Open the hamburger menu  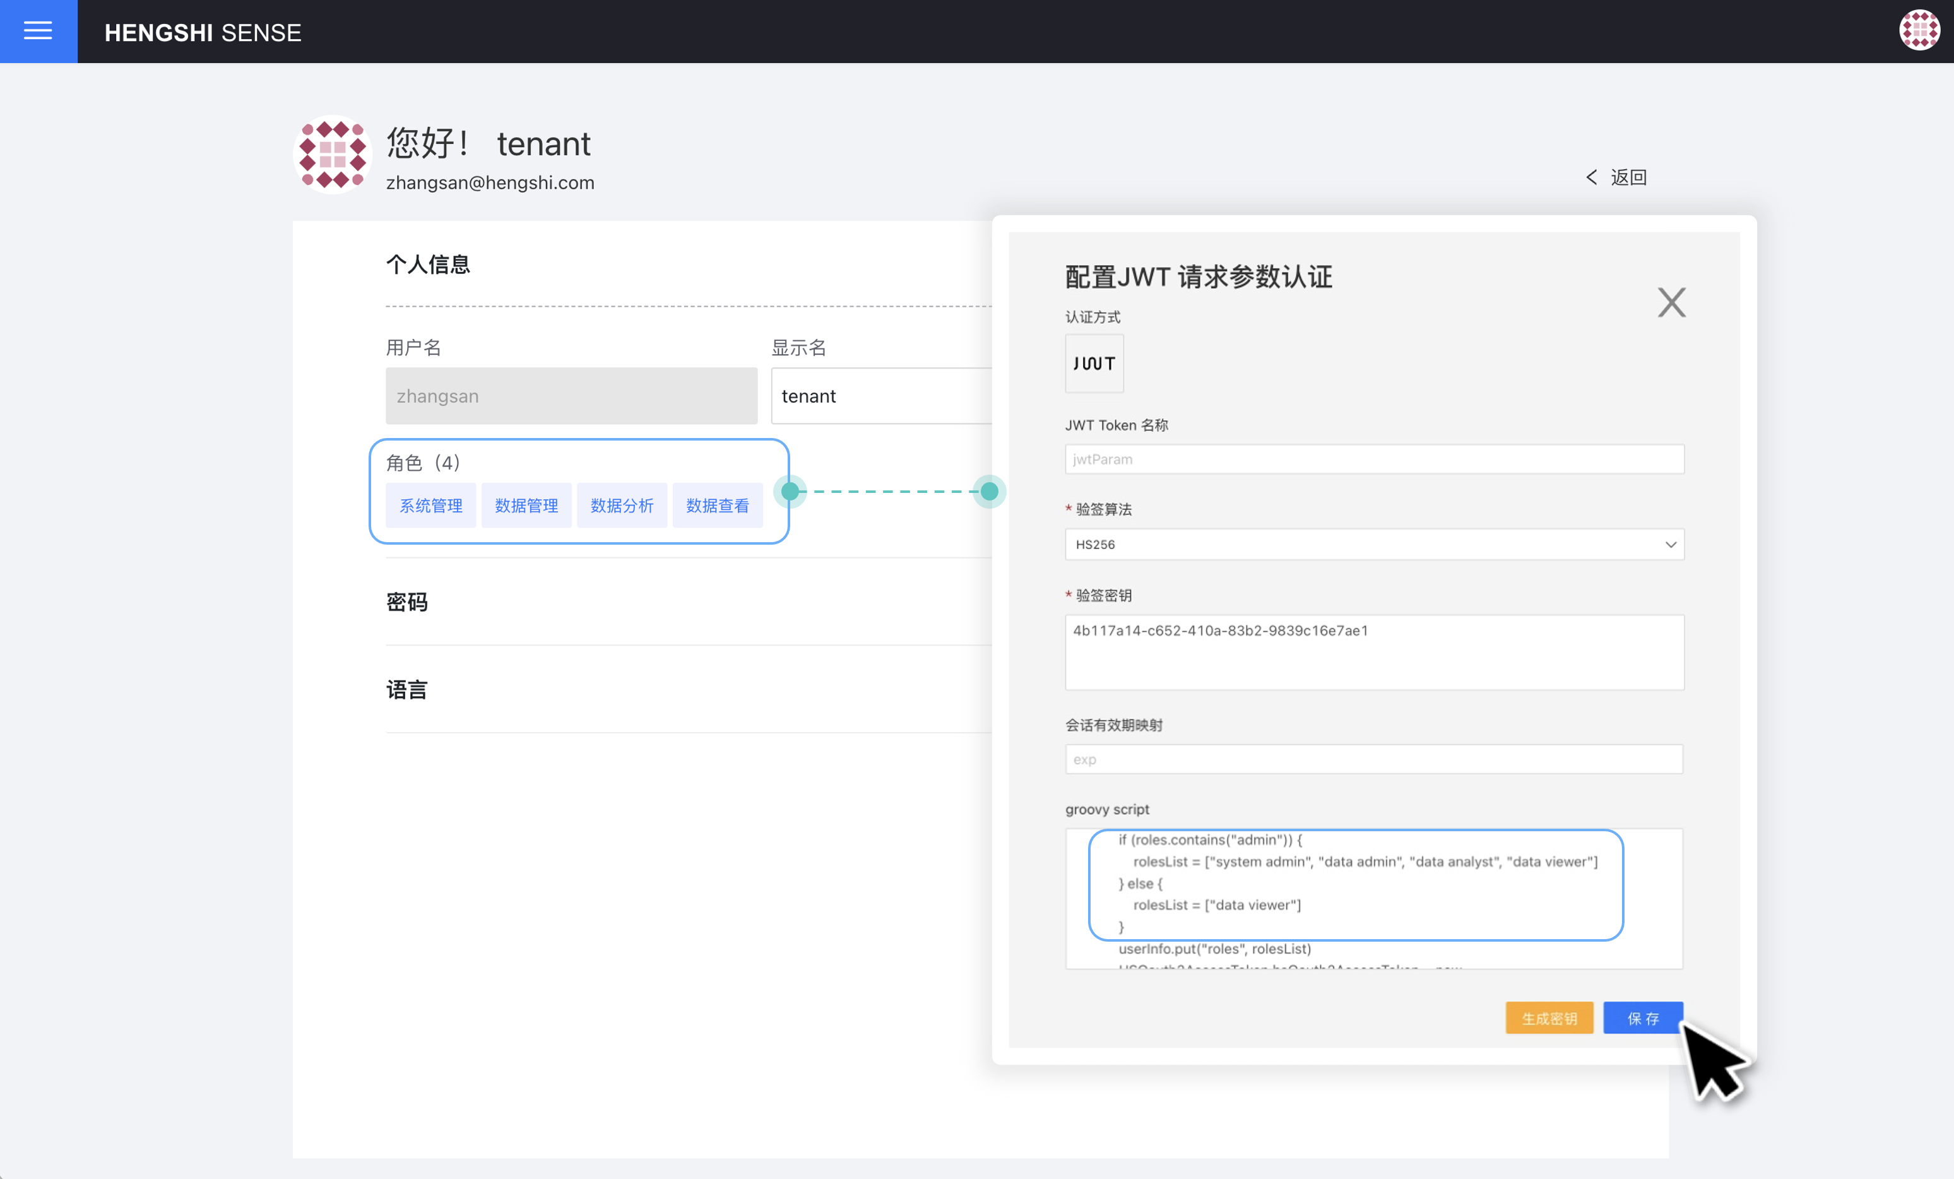point(38,31)
